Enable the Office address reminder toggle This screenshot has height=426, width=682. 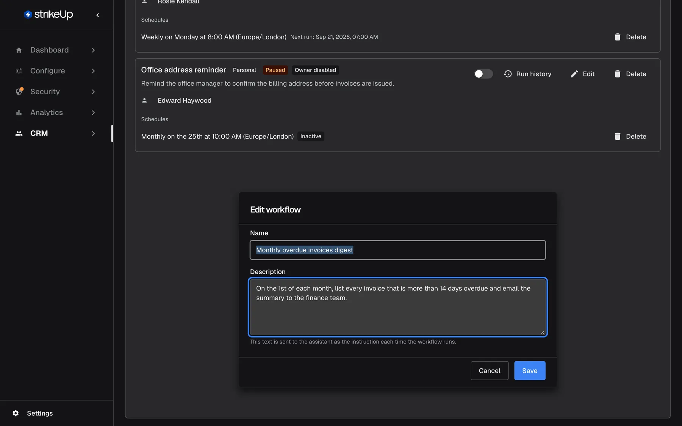(483, 74)
